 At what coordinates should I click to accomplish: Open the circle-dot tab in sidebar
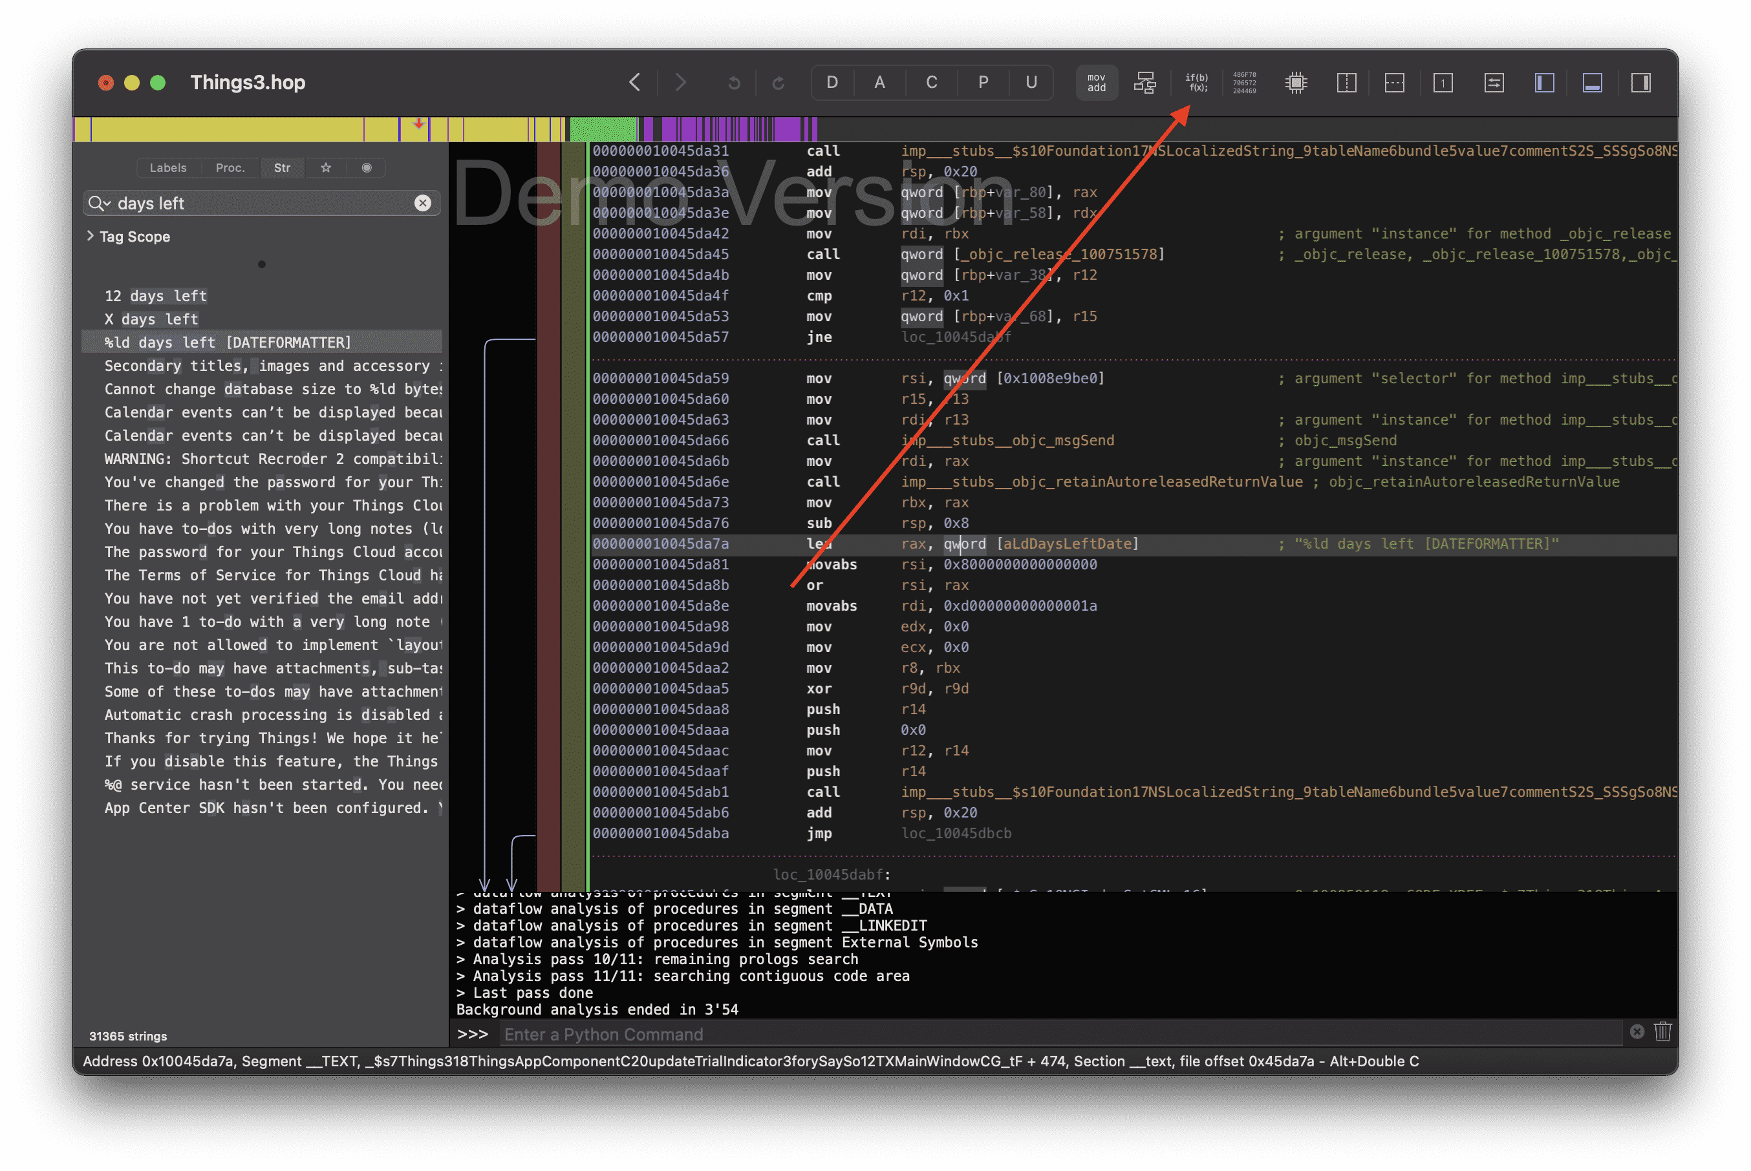tap(366, 168)
